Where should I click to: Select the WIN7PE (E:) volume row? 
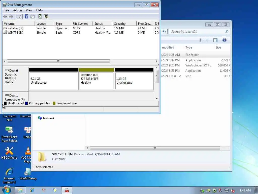[81, 33]
